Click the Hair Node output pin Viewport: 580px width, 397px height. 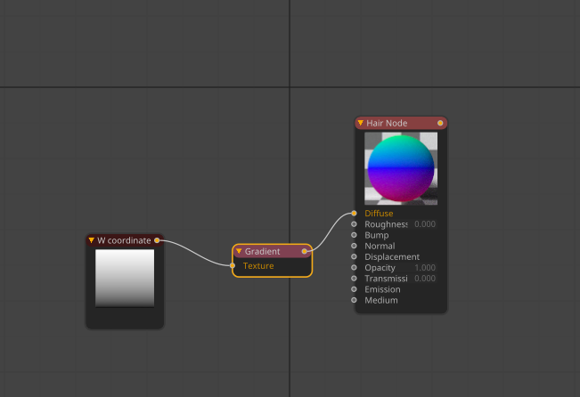pos(440,123)
